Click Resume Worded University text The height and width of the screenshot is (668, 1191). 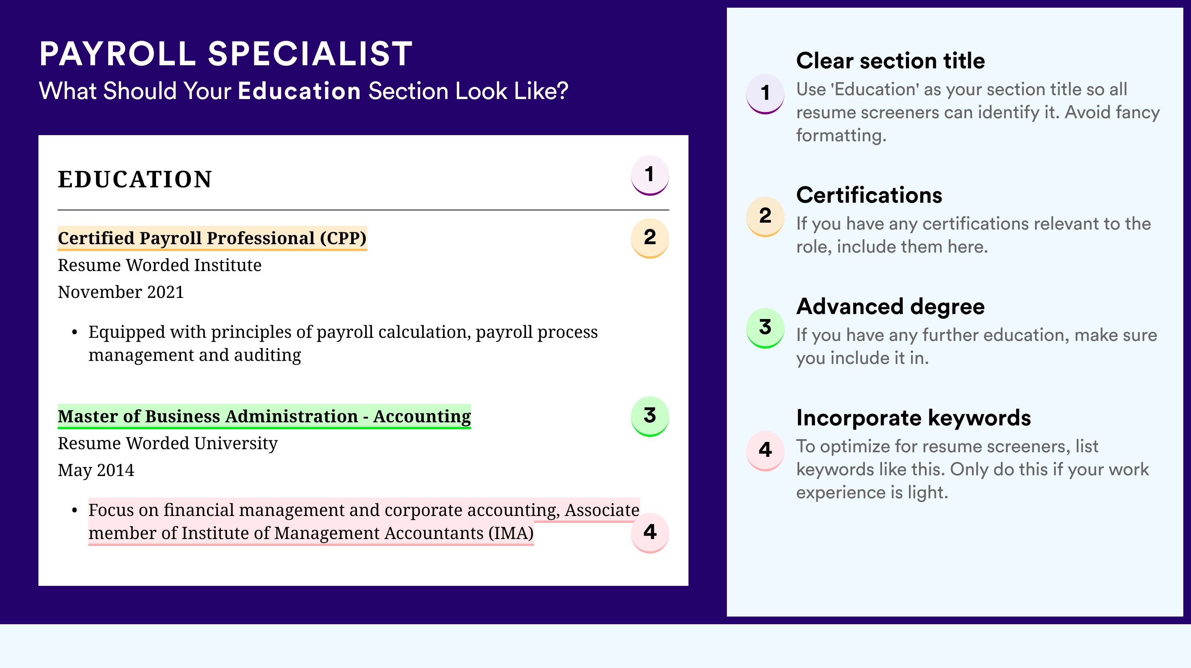tap(168, 443)
